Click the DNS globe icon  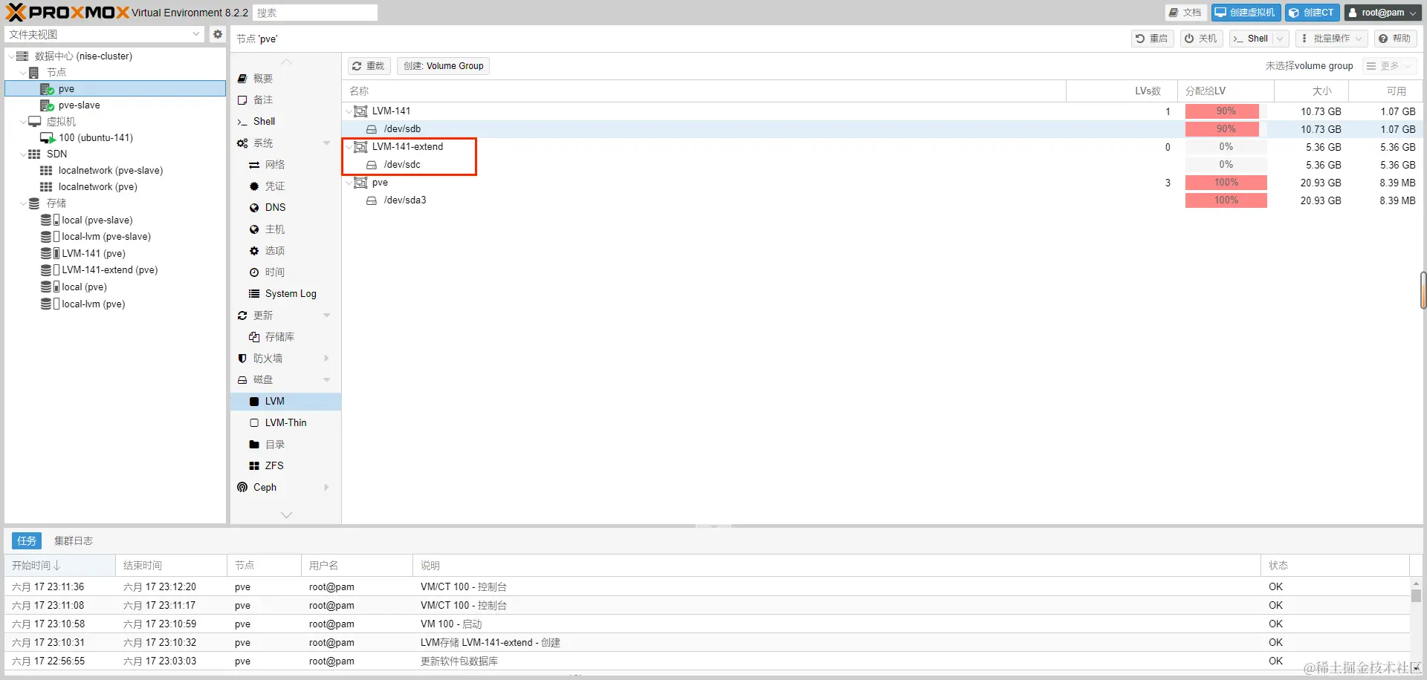pyautogui.click(x=254, y=208)
